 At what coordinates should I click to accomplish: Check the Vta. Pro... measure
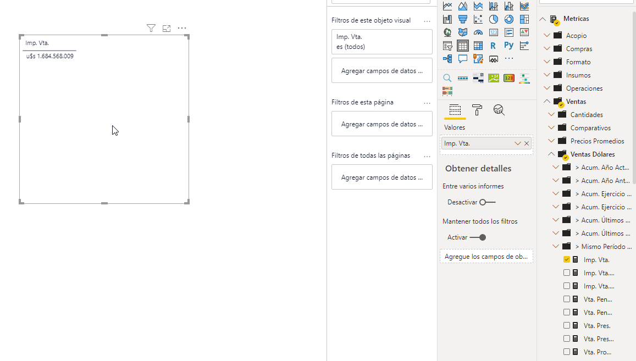(567, 352)
